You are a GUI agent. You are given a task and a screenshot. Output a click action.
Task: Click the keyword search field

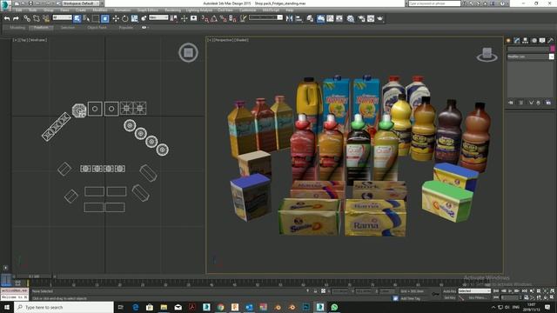pos(434,3)
